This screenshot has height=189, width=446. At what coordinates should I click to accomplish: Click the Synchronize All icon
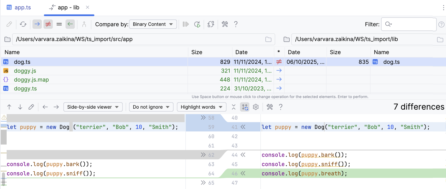(x=197, y=24)
